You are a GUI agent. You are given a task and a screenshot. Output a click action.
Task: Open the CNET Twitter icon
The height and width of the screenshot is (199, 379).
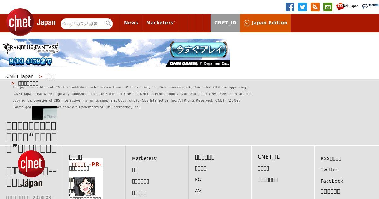[x=303, y=7]
